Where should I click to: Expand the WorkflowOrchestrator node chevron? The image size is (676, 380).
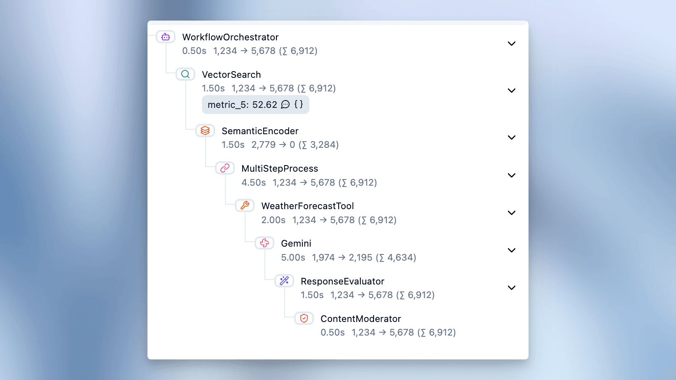tap(512, 43)
